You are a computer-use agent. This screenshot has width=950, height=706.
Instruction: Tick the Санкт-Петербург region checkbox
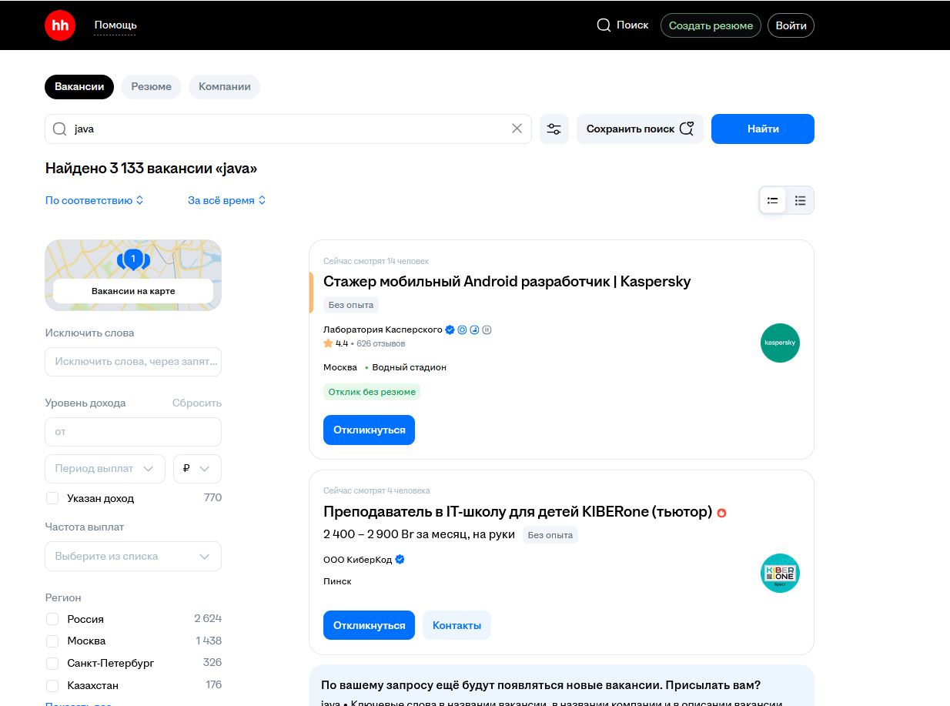(52, 663)
